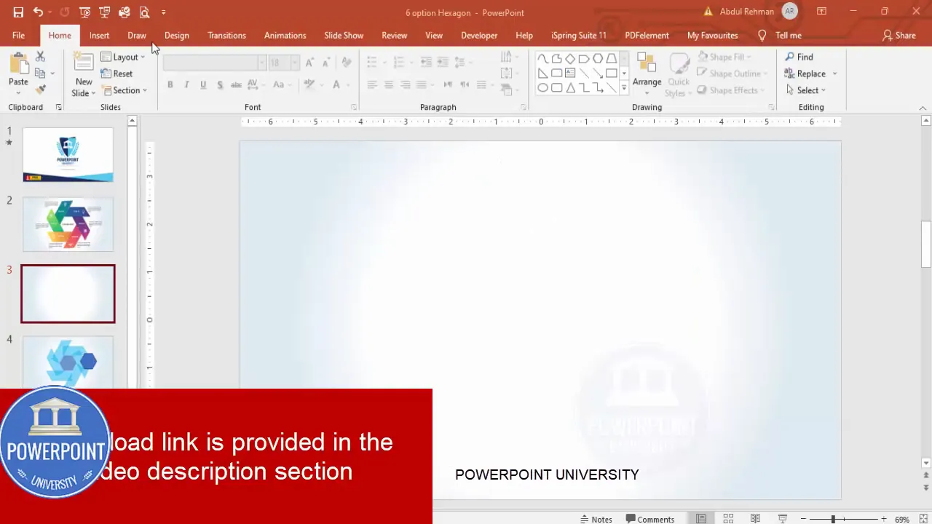The image size is (932, 524).
Task: Click Increase Font Size icon
Action: point(309,63)
